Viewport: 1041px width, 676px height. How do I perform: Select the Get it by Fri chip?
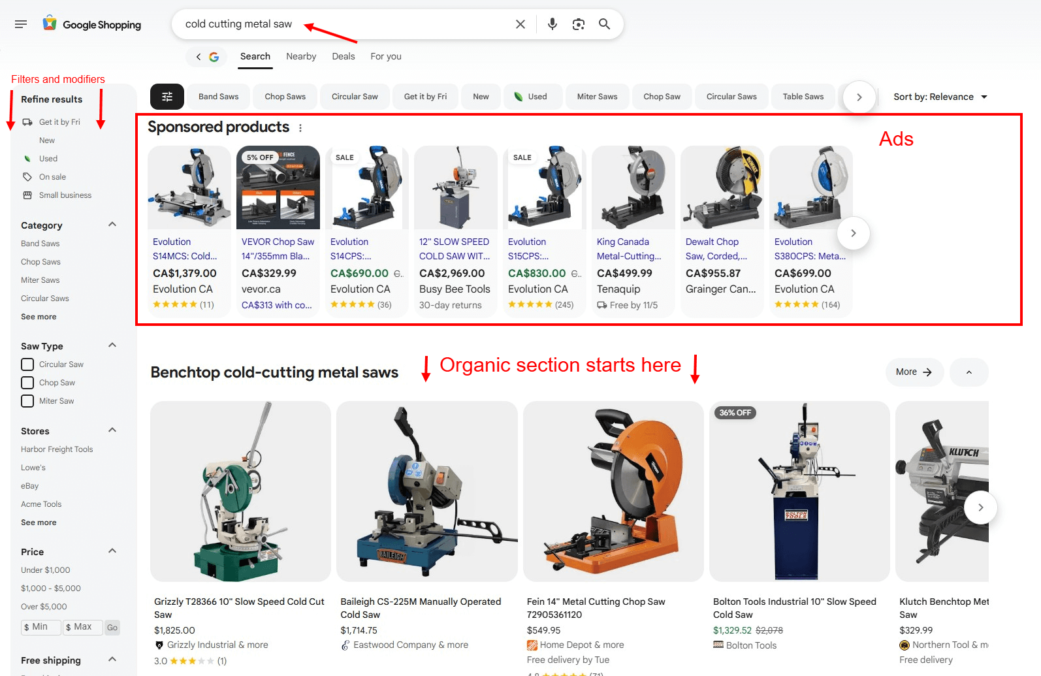coord(426,97)
